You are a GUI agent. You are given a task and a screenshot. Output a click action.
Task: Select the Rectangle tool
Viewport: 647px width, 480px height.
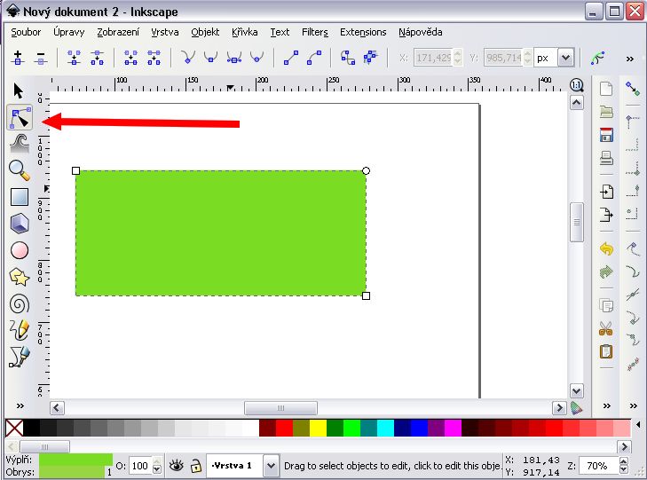pyautogui.click(x=20, y=197)
